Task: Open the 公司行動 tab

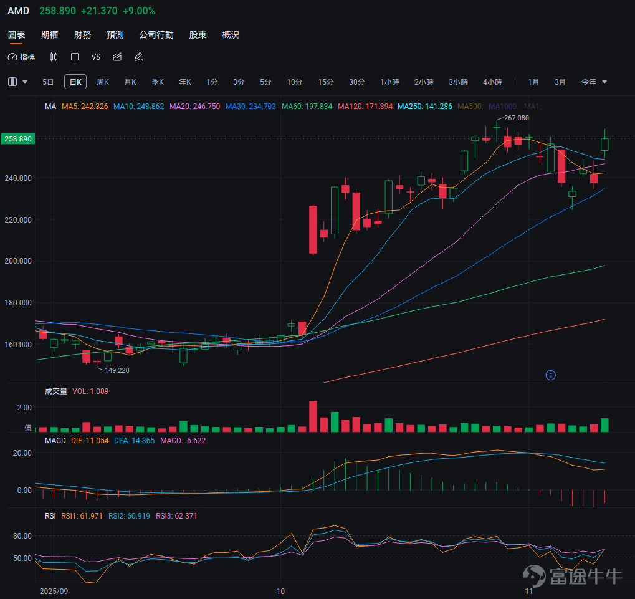Action: (x=156, y=35)
